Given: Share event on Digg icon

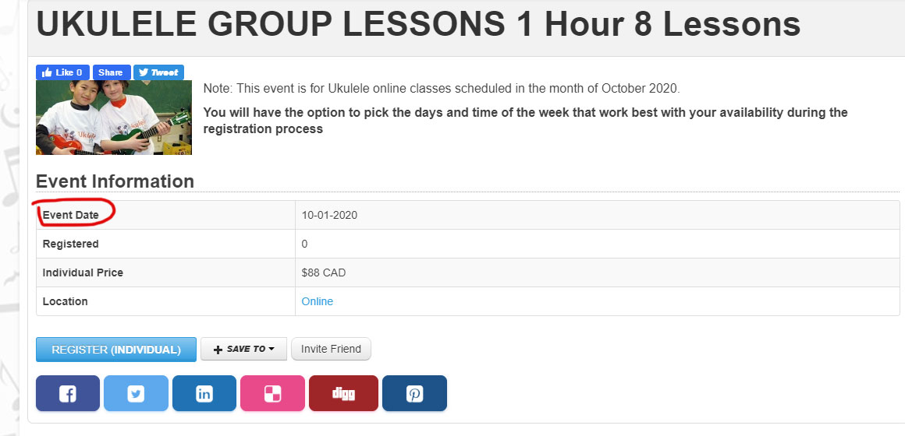Looking at the screenshot, I should coord(343,393).
